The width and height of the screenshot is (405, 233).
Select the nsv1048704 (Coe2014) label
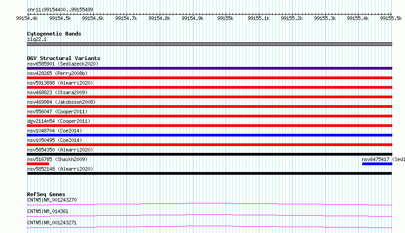(x=55, y=131)
